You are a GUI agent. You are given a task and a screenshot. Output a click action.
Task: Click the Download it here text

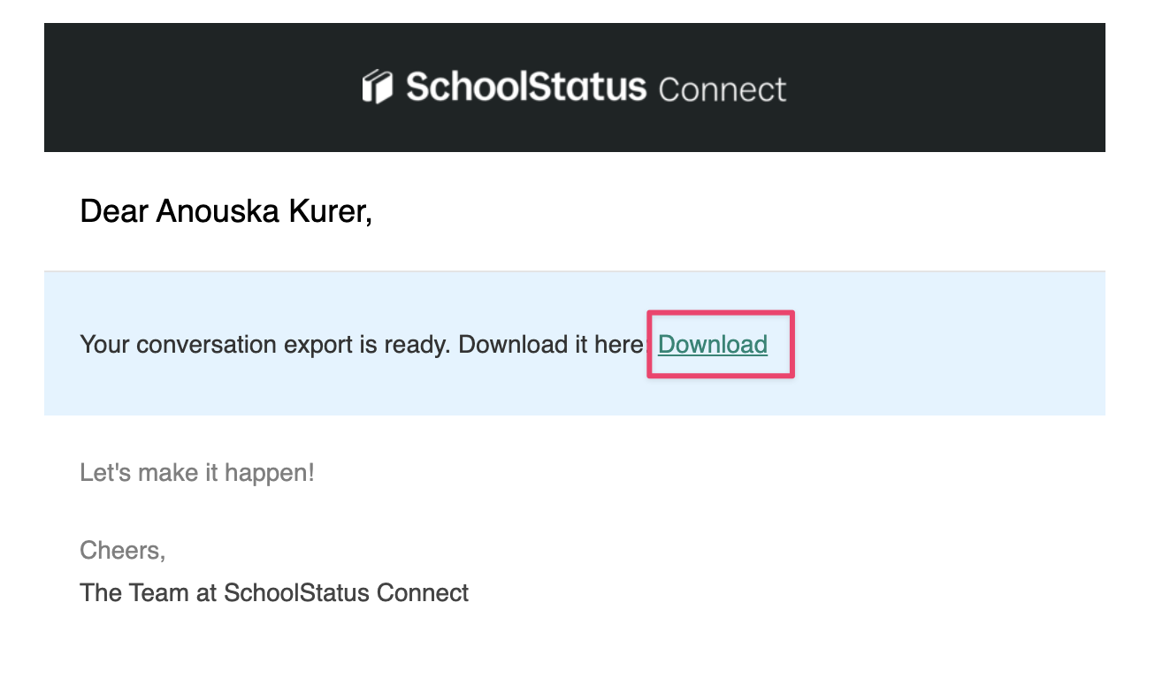point(554,344)
